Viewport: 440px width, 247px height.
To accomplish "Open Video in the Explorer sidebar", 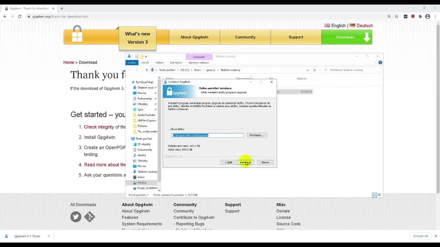I will [x=141, y=177].
